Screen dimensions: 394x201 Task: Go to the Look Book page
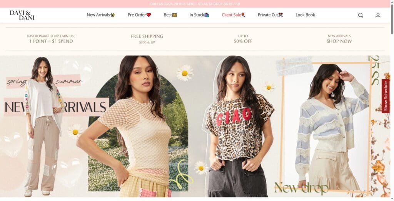tap(305, 15)
